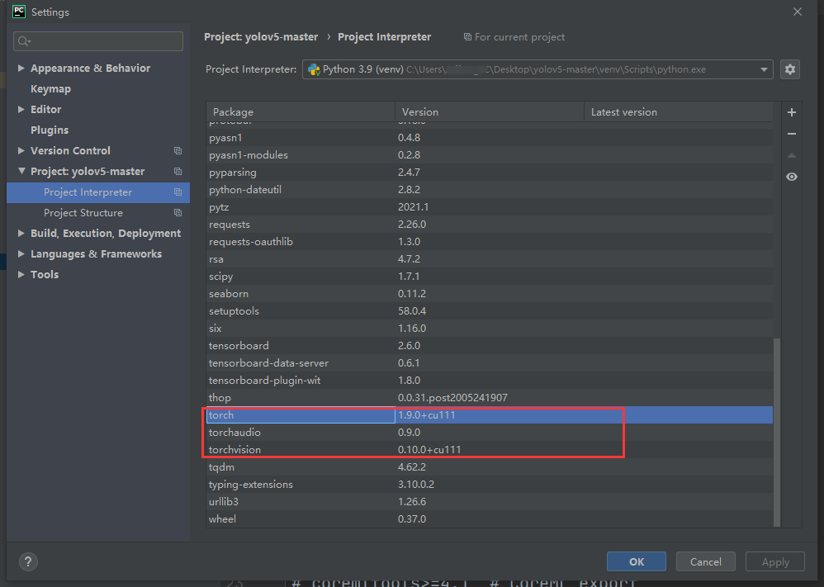824x587 pixels.
Task: Click the copy icon beside Version Control
Action: 178,151
